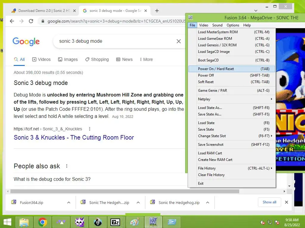Viewport: 305px width, 228px height.
Task: Close the Sonic 2 HD download tab
Action: tap(74, 11)
